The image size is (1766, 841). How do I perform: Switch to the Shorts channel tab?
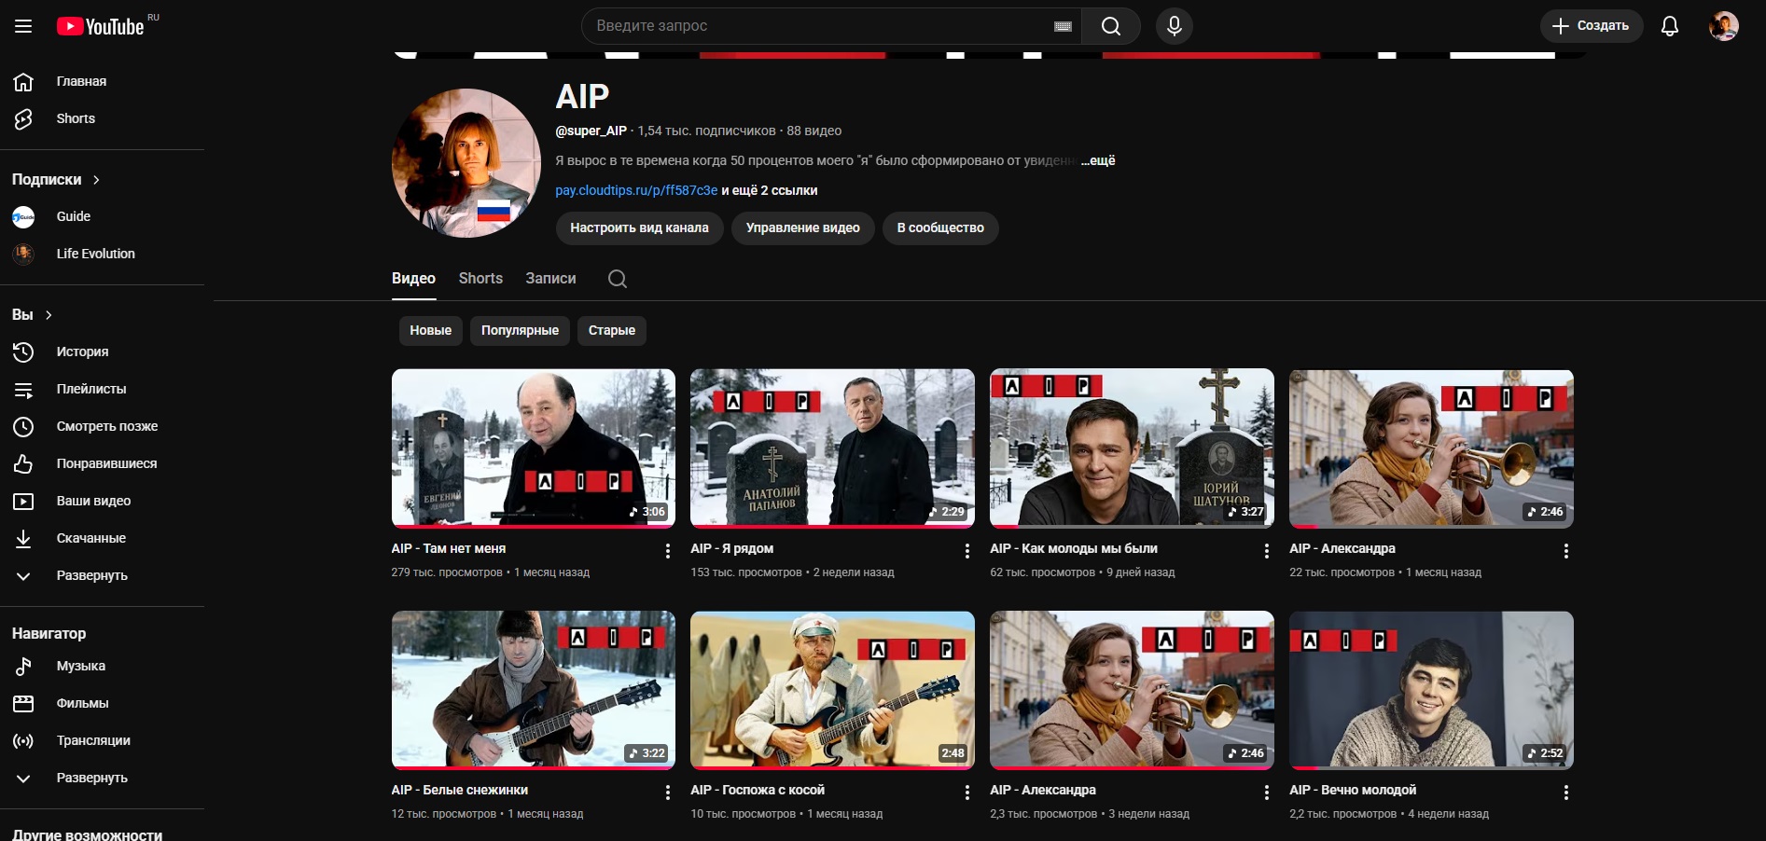point(480,278)
